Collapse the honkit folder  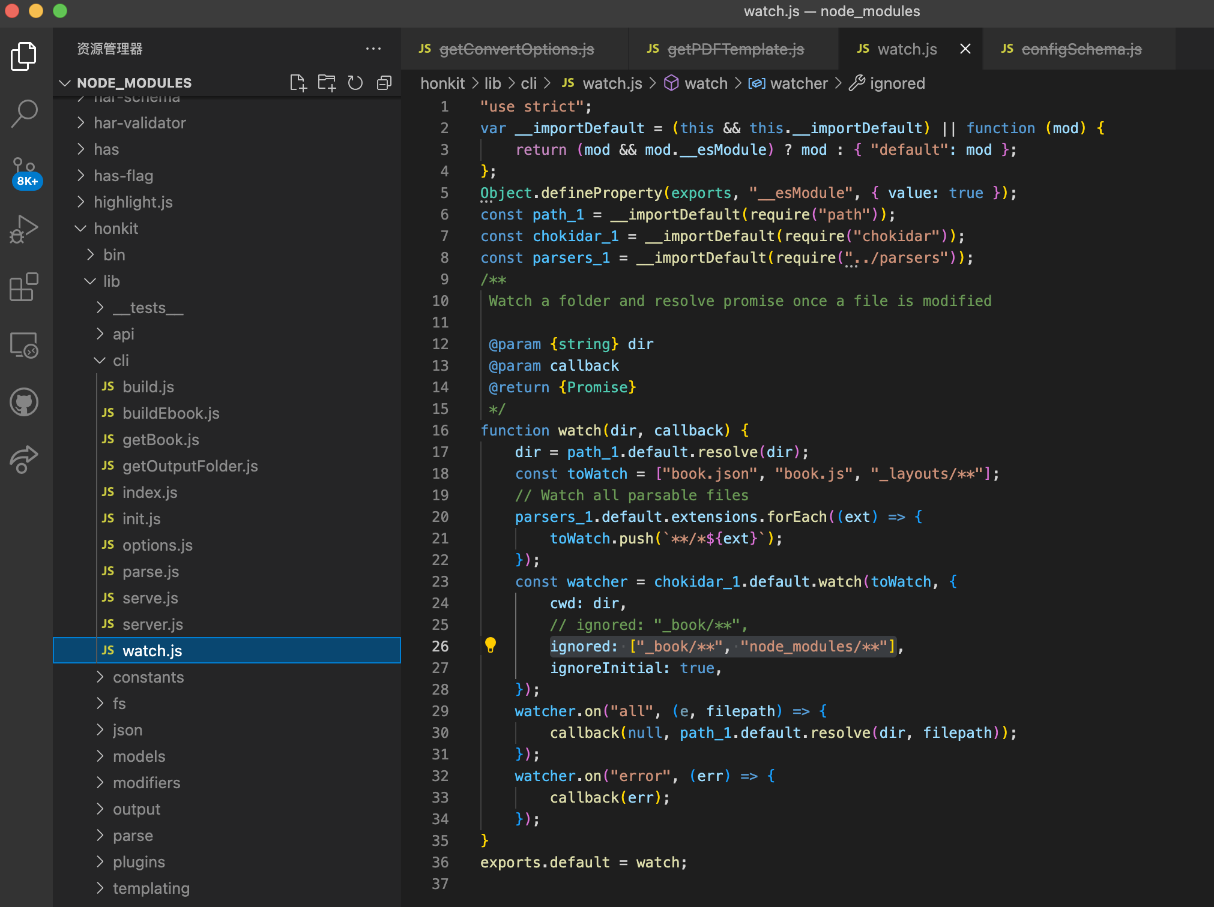(x=227, y=229)
